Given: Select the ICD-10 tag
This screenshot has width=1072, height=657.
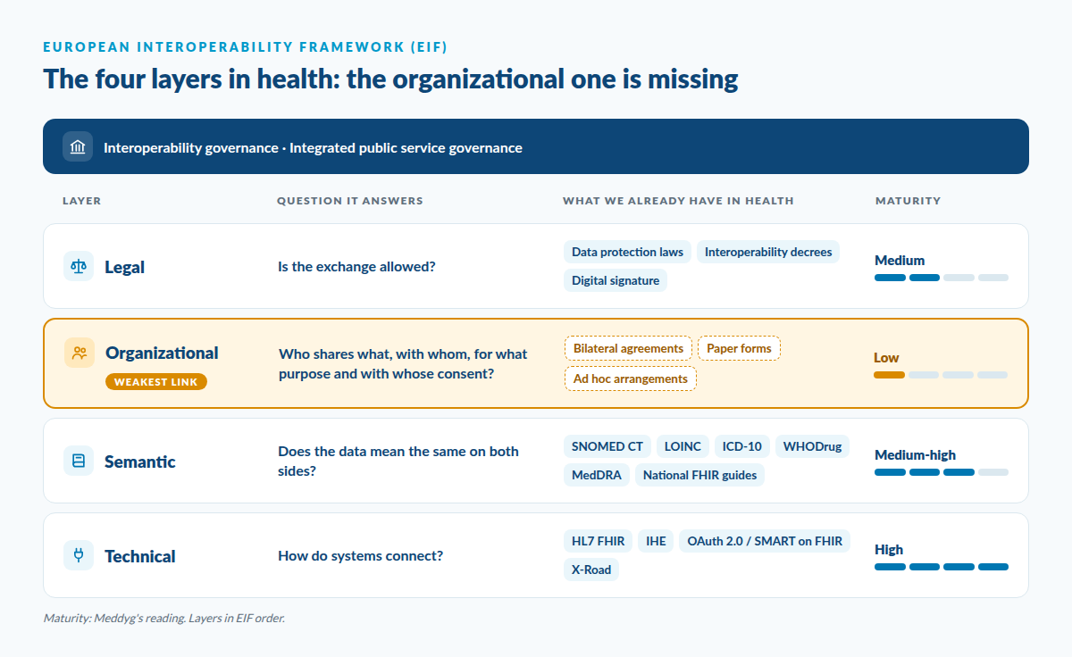Looking at the screenshot, I should (742, 446).
